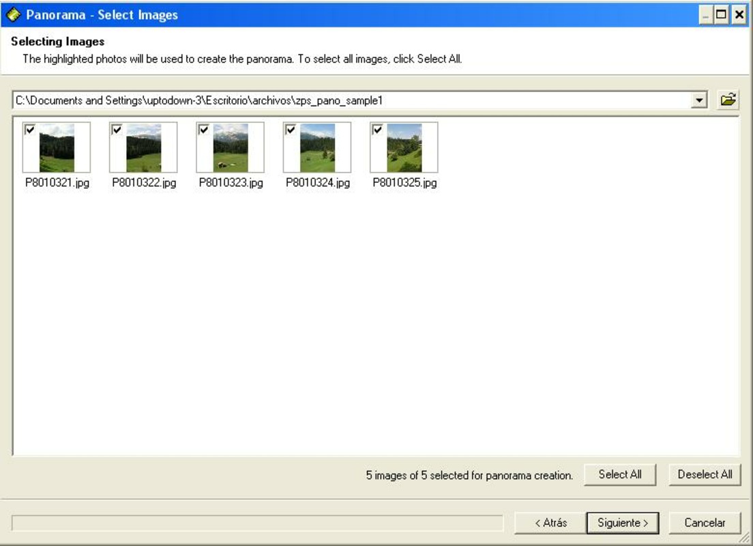
Task: Click the P8010324.jpg file name label
Action: coord(318,183)
